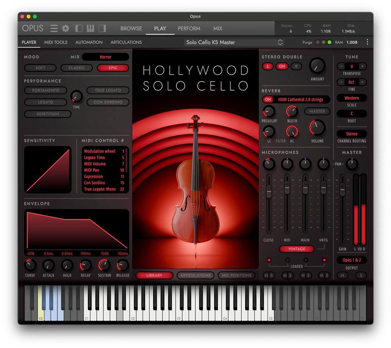Viewport: 391px width, 348px height.
Task: Click the Reverb Volume knob
Action: click(x=317, y=128)
